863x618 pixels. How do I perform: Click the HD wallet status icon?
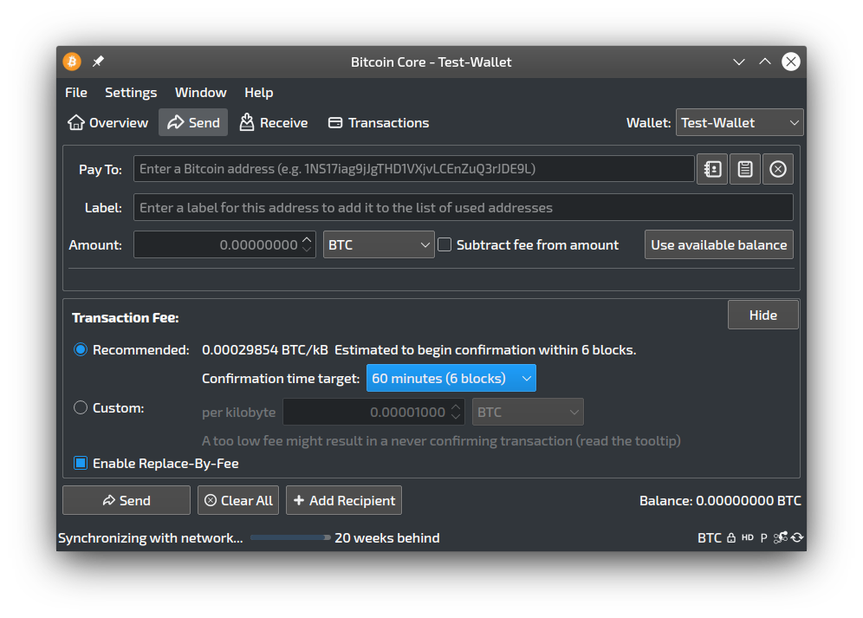coord(748,537)
